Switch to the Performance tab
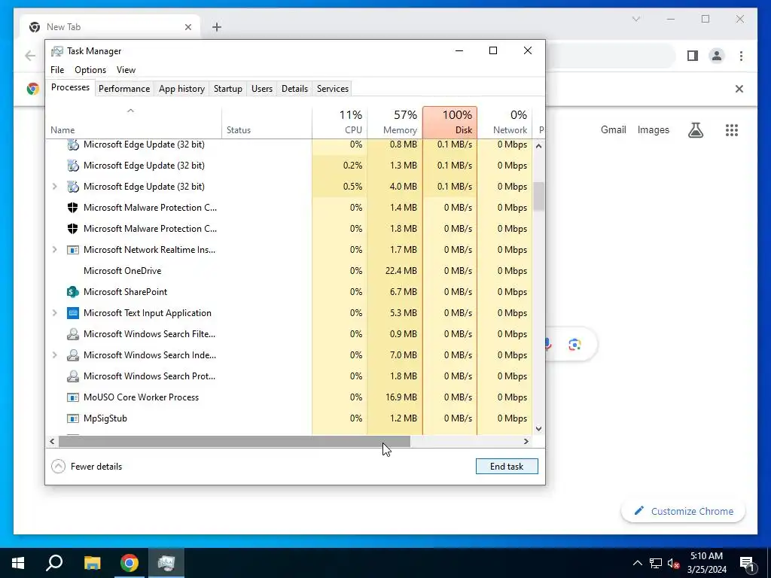Image resolution: width=771 pixels, height=578 pixels. (x=124, y=89)
